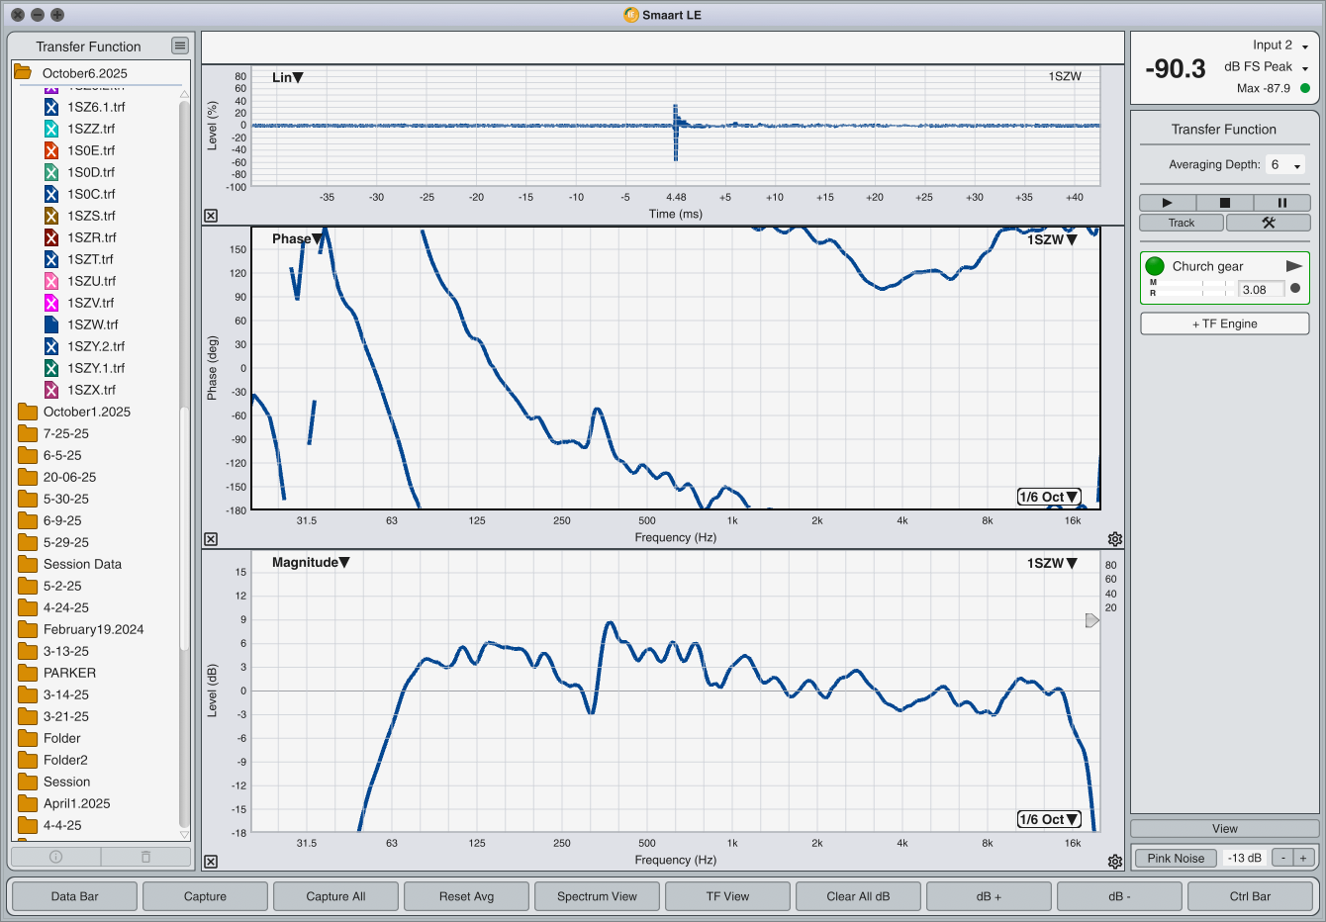Click the 3.08 delay value field
The width and height of the screenshot is (1326, 922).
1261,290
